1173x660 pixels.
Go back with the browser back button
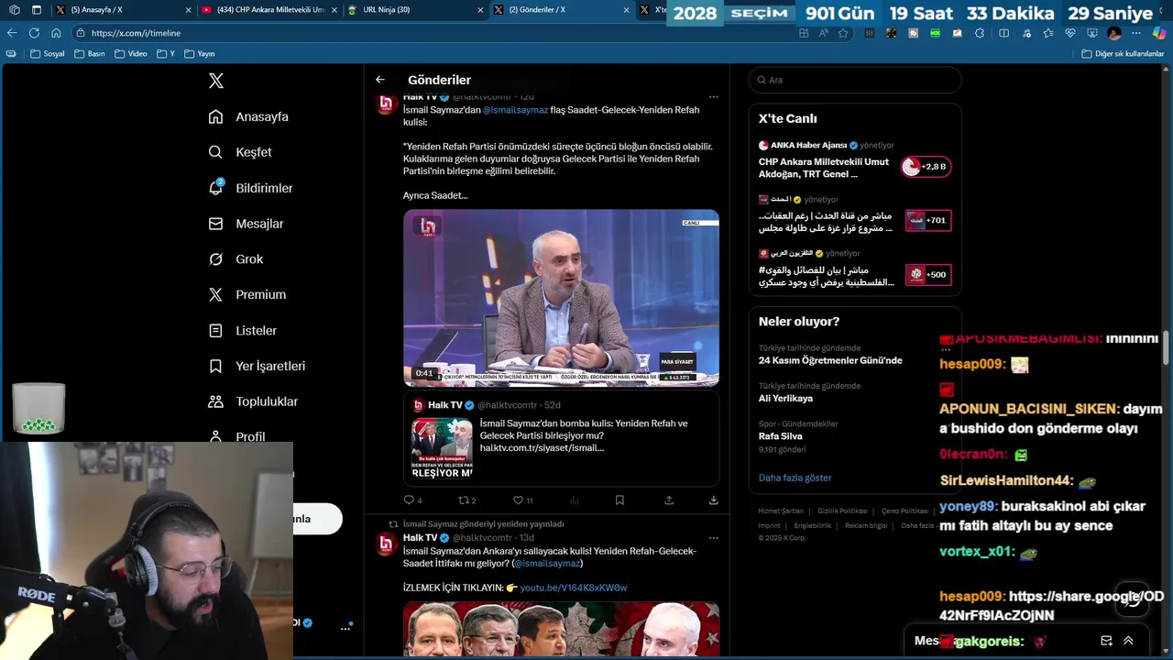pos(12,33)
